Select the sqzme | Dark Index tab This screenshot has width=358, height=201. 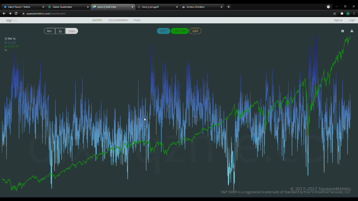pyautogui.click(x=113, y=7)
